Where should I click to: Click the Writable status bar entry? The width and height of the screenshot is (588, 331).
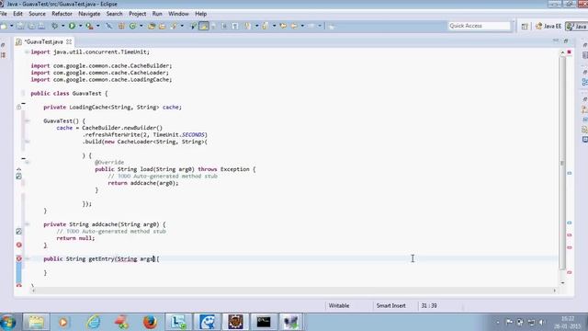339,306
